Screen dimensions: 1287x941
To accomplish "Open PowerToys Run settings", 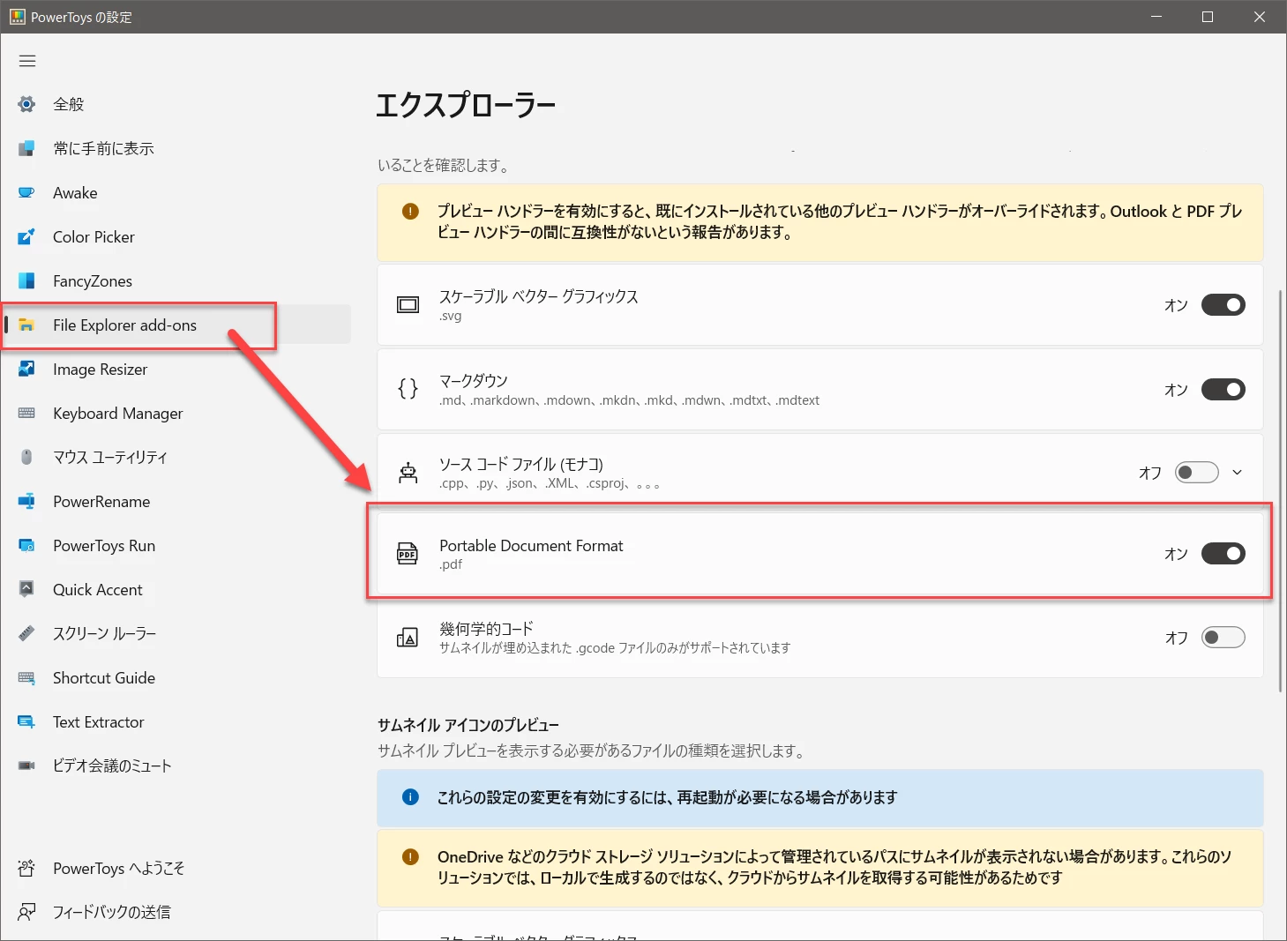I will click(x=176, y=545).
